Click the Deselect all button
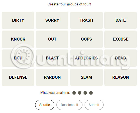140x113 pixels. [69, 105]
